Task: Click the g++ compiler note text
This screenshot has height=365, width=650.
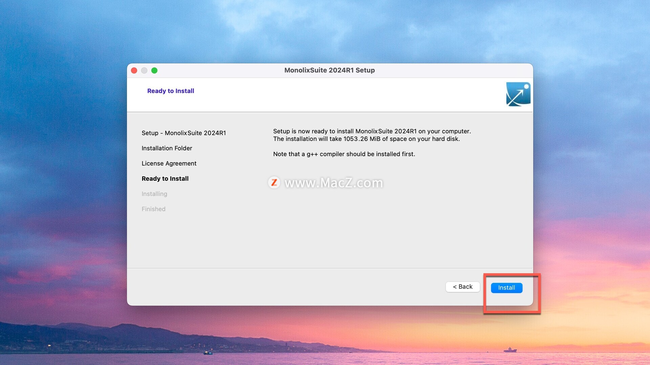Action: [x=344, y=154]
